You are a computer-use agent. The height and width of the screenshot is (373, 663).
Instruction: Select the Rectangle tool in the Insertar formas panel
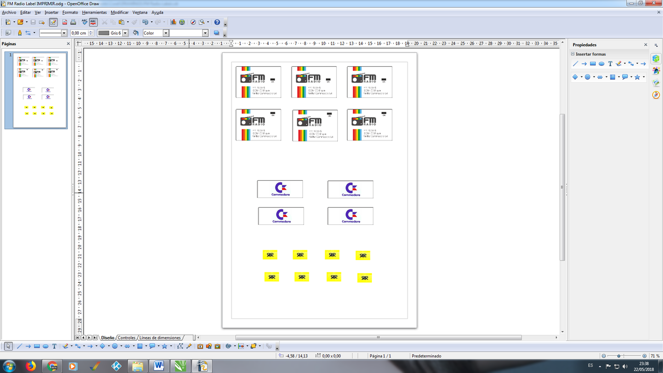click(x=592, y=63)
